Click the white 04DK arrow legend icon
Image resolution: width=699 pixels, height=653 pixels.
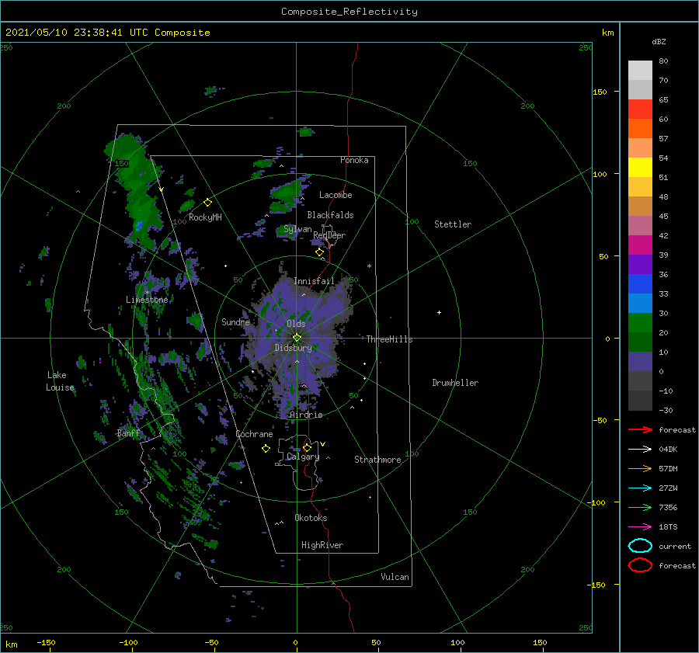pyautogui.click(x=640, y=449)
